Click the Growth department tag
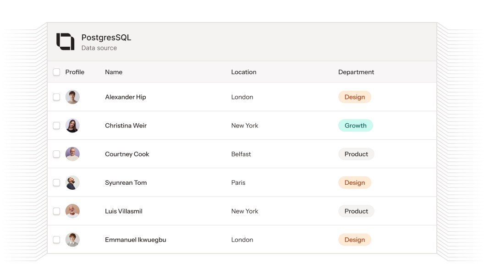484x275 pixels. 356,126
